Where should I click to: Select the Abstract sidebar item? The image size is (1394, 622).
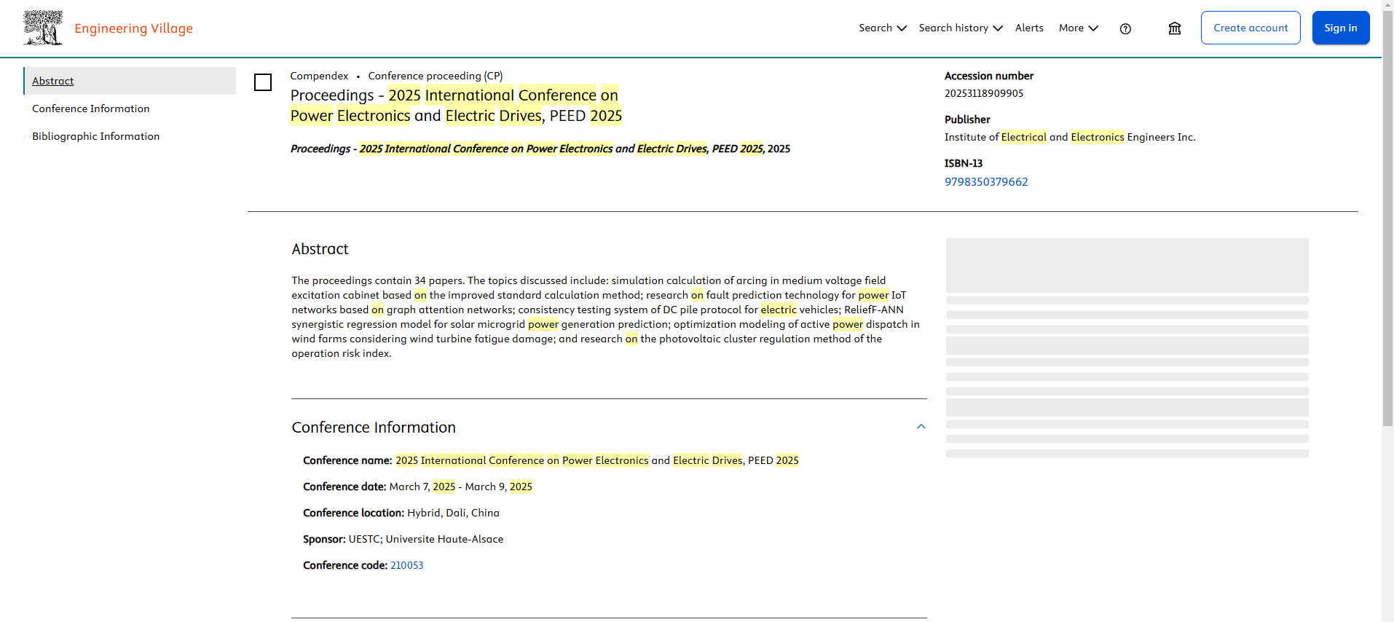(130, 81)
